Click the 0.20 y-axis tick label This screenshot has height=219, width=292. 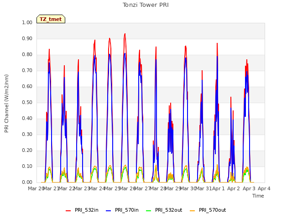click(x=27, y=150)
